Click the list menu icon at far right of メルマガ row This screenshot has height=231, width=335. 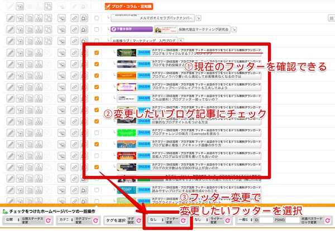pyautogui.click(x=331, y=18)
